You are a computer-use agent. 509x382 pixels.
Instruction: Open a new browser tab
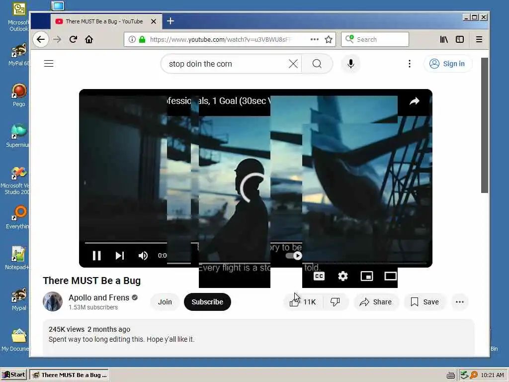point(170,21)
